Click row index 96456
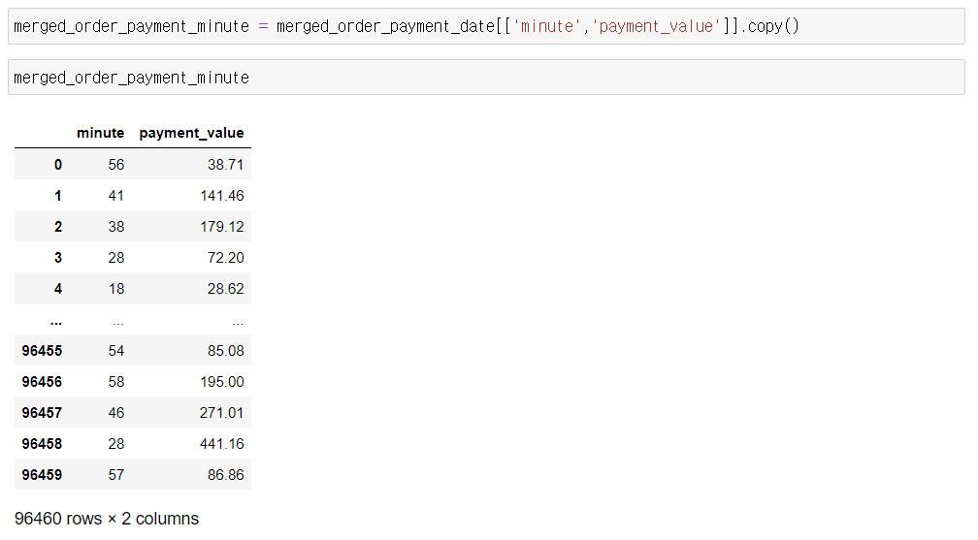This screenshot has width=978, height=540. (42, 382)
